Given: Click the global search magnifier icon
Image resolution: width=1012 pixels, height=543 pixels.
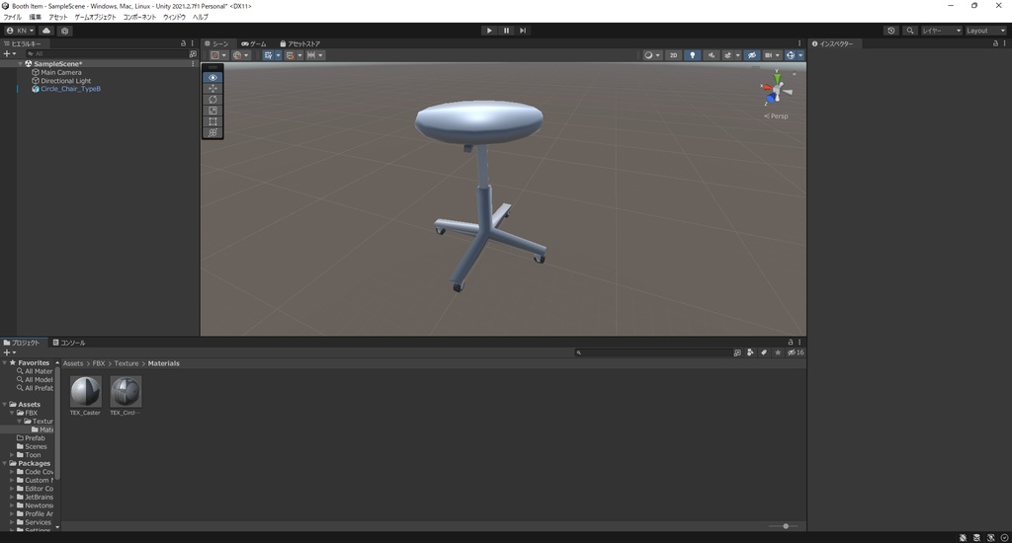Looking at the screenshot, I should coord(910,31).
